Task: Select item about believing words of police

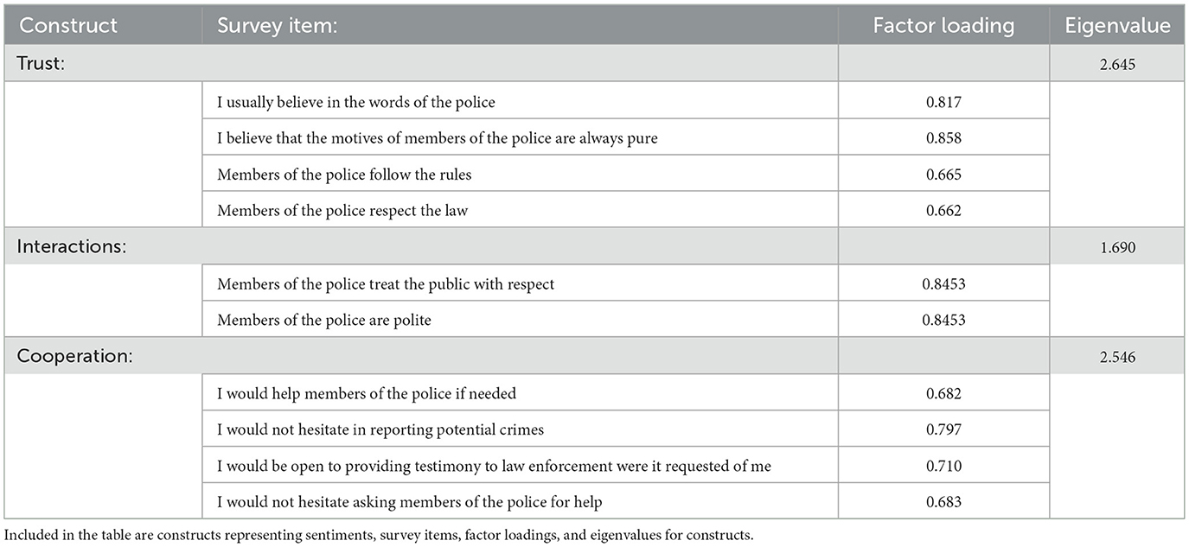Action: pos(356,102)
